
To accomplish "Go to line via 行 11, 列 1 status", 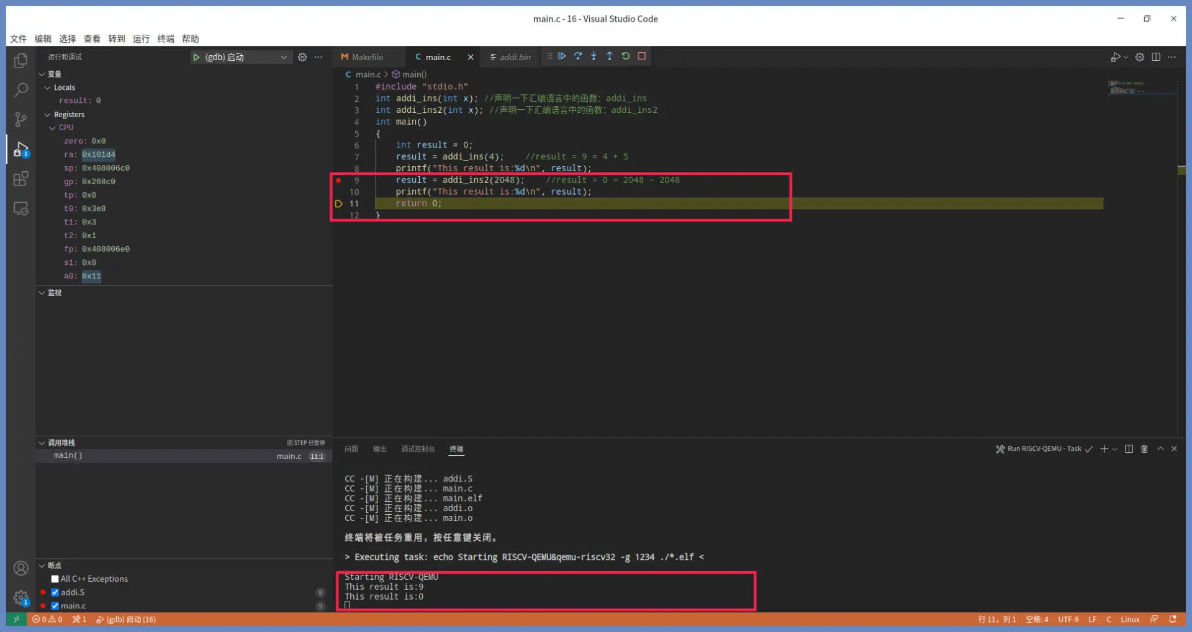I will 997,619.
